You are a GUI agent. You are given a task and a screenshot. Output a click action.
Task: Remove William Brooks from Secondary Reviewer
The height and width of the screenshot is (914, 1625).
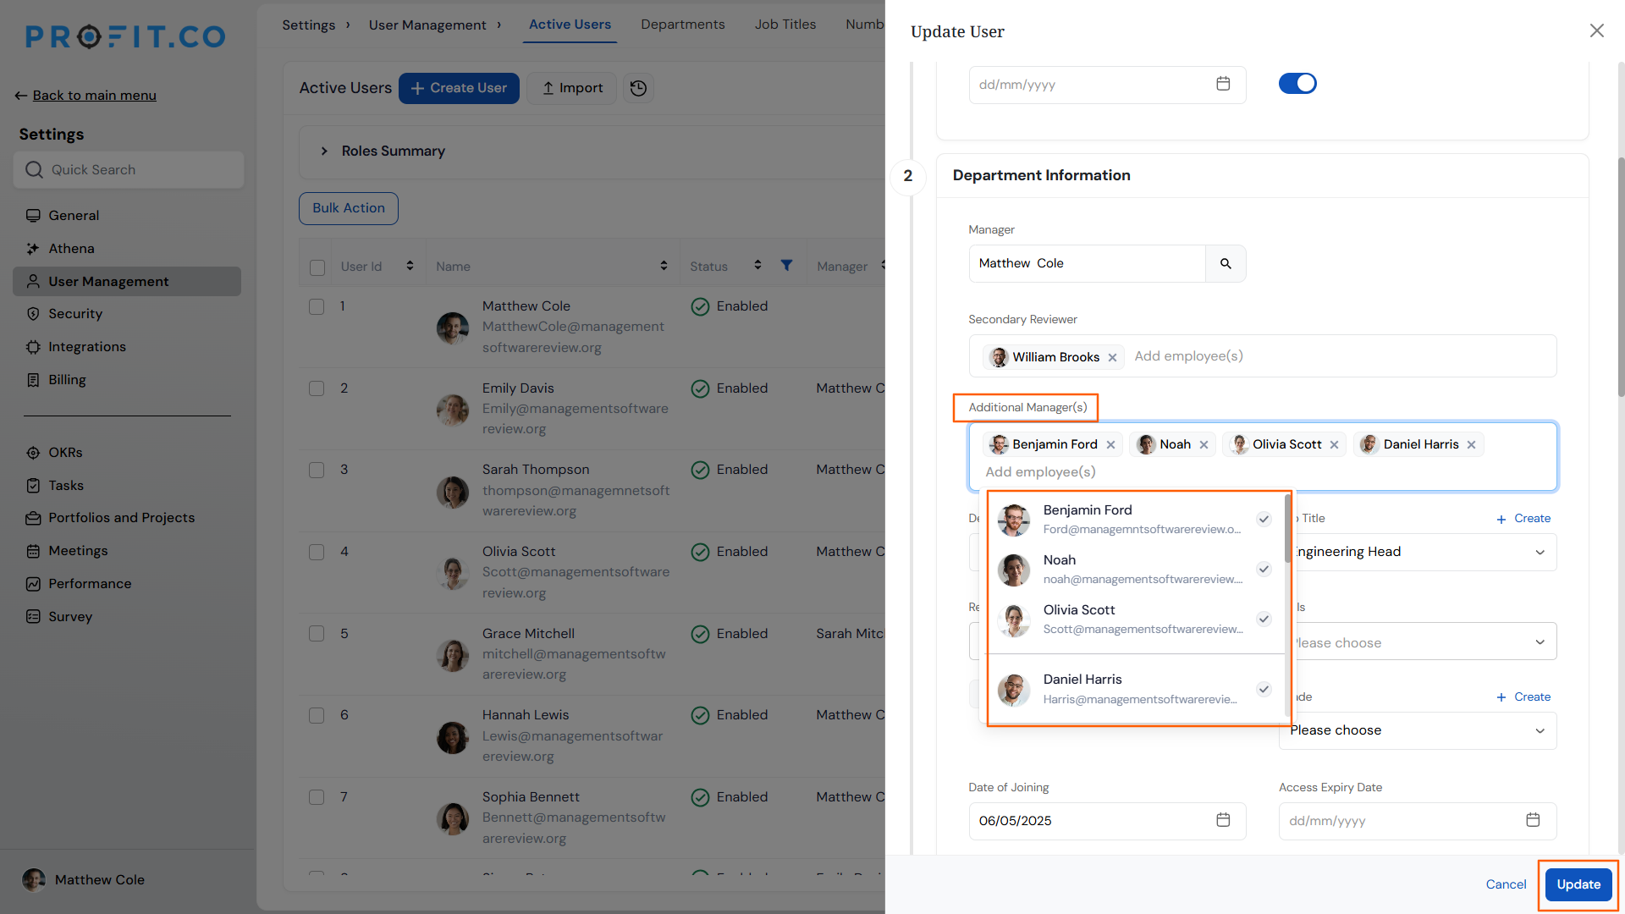click(x=1113, y=358)
